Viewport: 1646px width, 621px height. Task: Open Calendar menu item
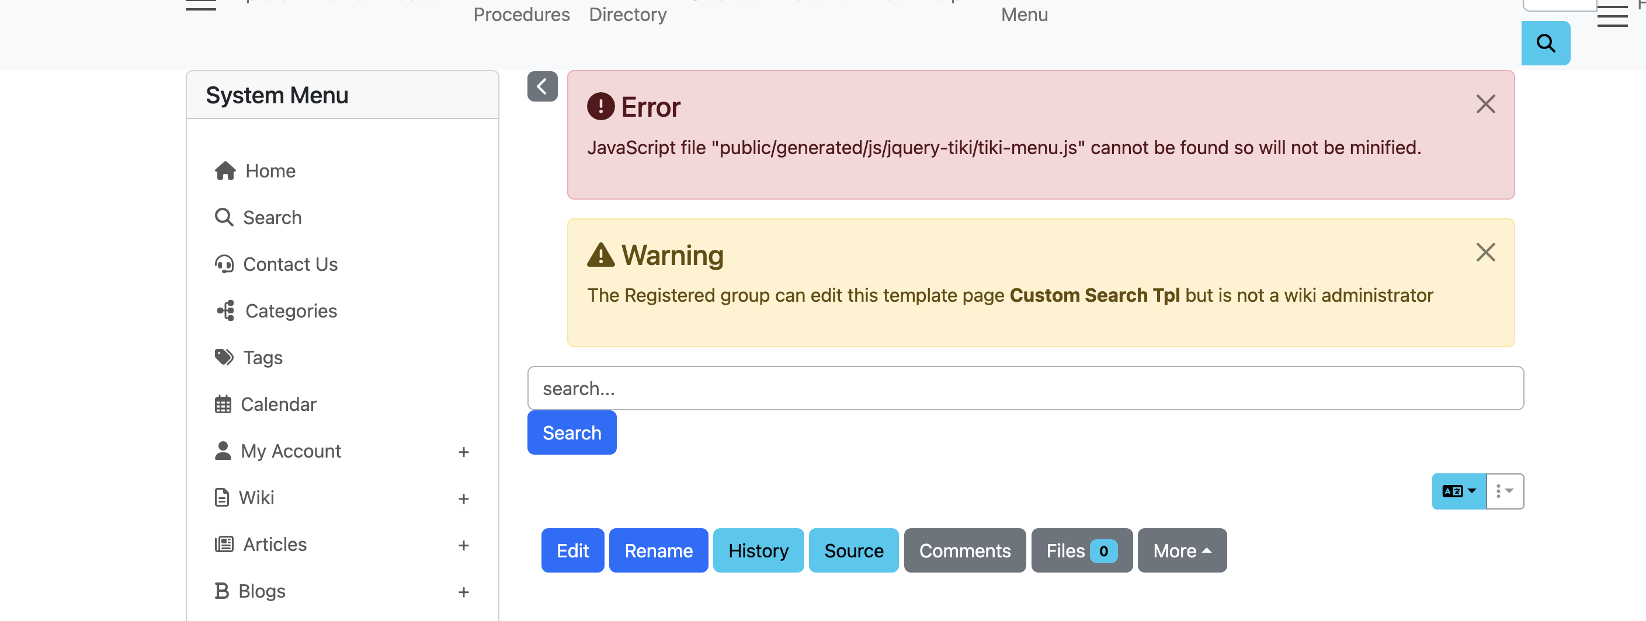[278, 404]
